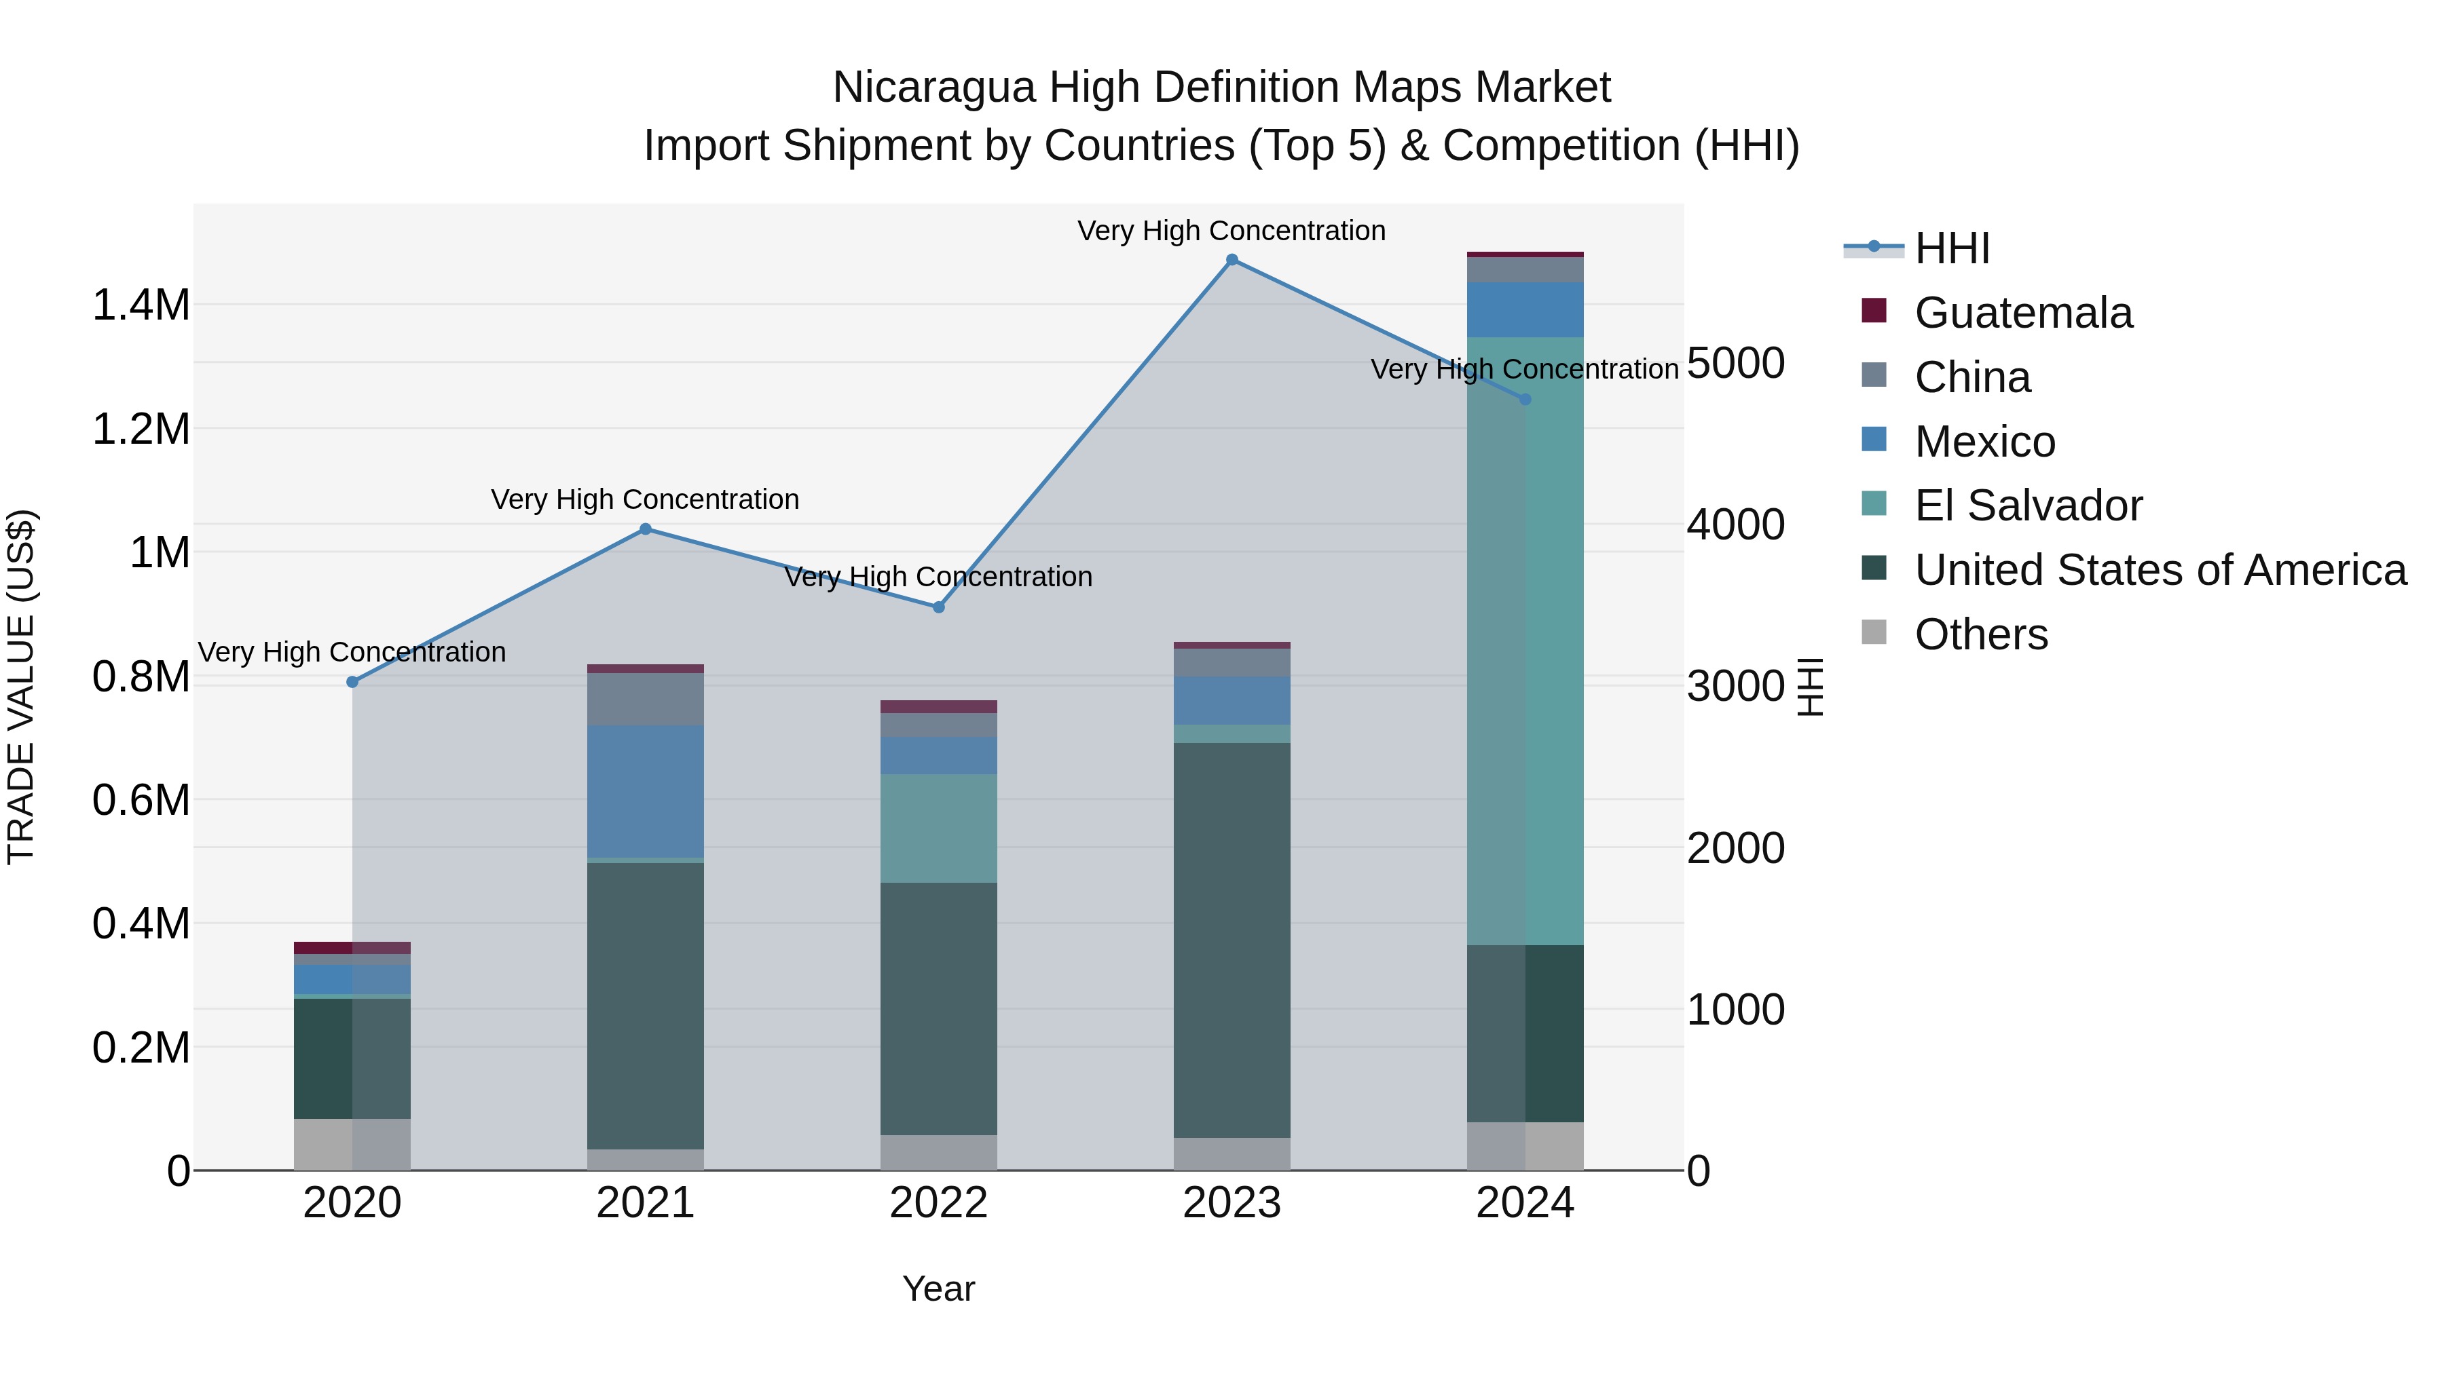This screenshot has height=1374, width=2444.
Task: Click the Guatemala legend color swatch
Action: pos(1874,310)
